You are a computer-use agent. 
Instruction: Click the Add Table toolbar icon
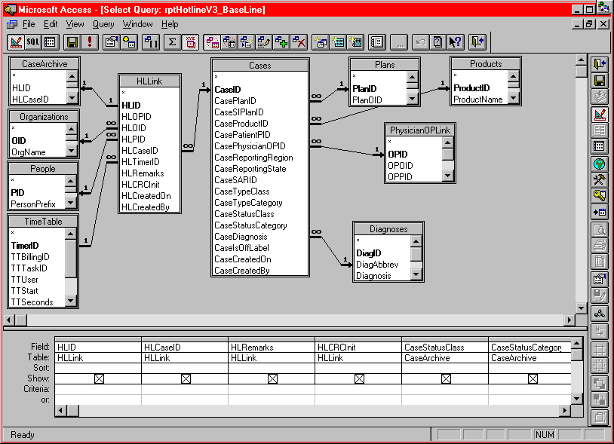(x=129, y=42)
